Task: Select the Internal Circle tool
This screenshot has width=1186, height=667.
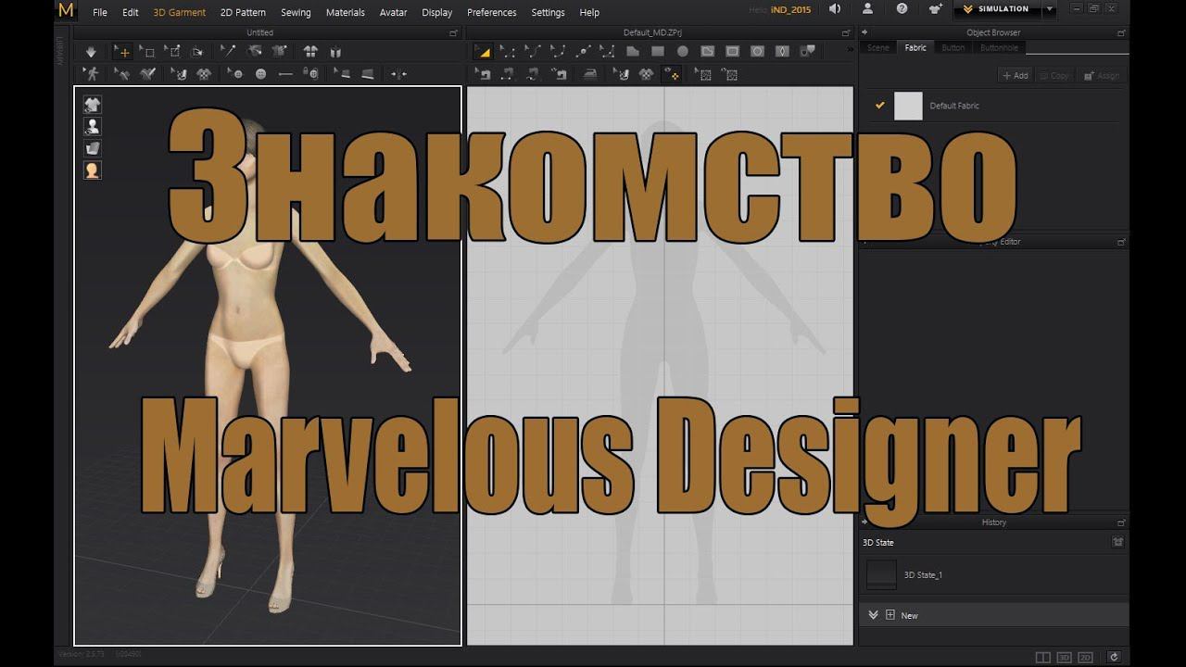Action: 757,52
